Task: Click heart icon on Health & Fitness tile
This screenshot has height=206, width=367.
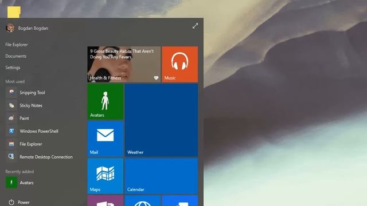Action: (x=156, y=78)
